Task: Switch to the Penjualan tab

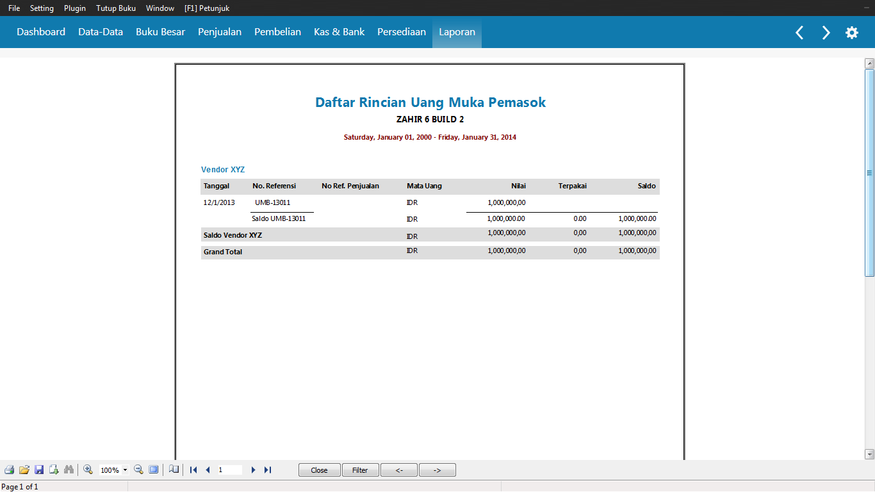Action: pos(220,32)
